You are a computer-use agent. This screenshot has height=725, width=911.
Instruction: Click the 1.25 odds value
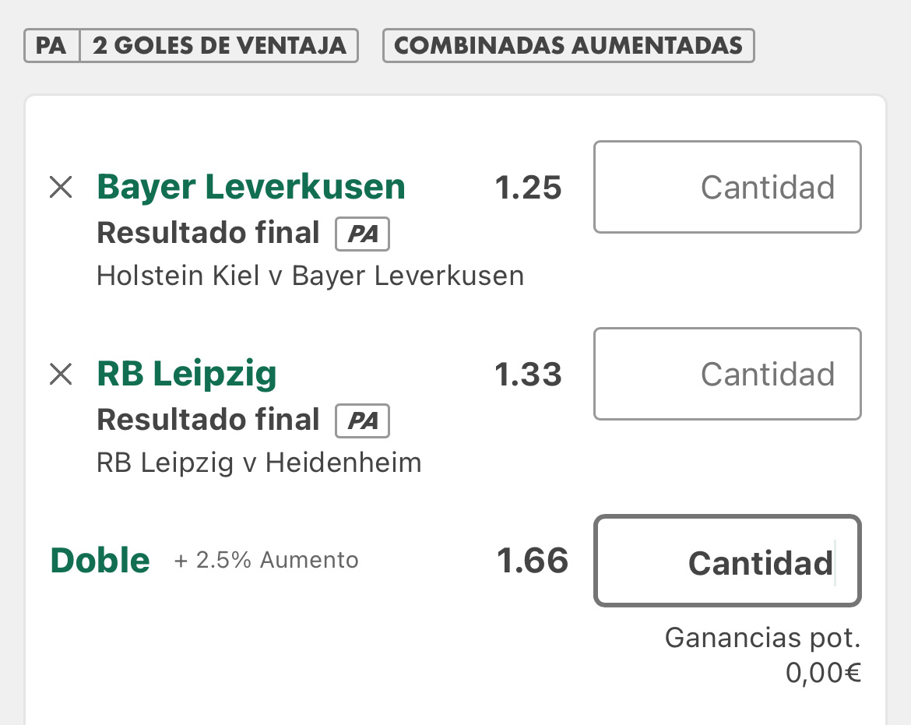(x=528, y=188)
